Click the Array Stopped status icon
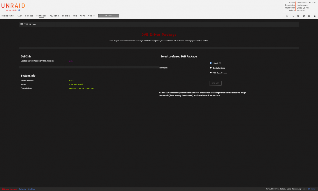 [3, 189]
